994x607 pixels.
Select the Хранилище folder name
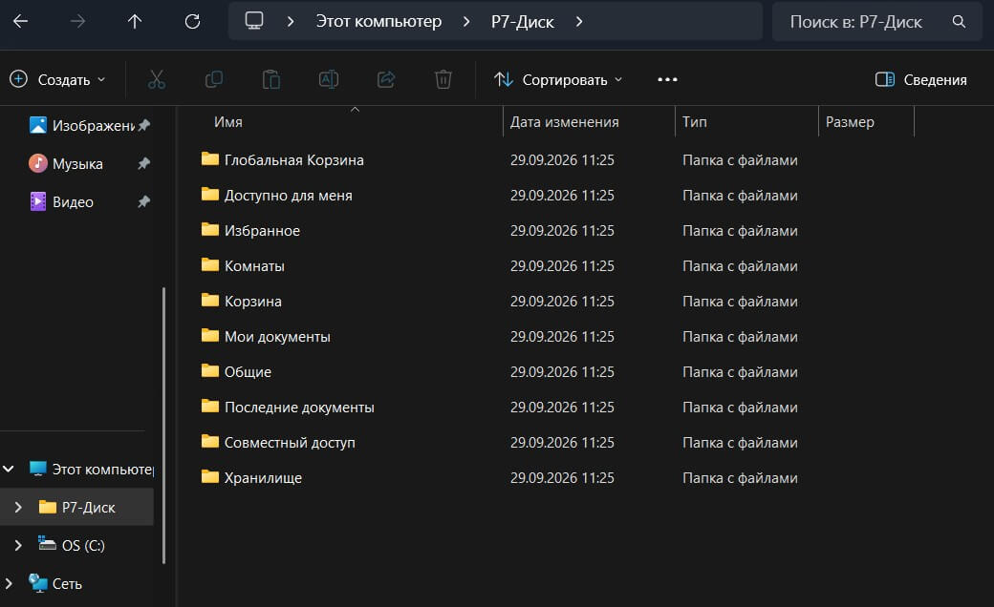click(263, 478)
